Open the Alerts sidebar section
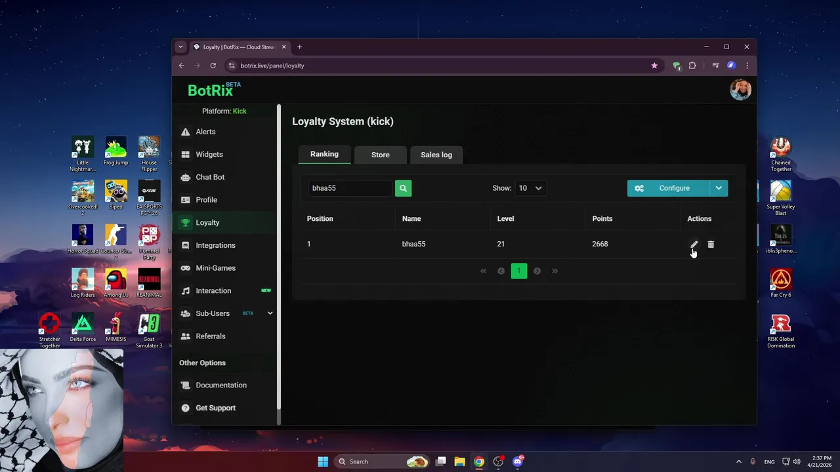Viewport: 840px width, 472px height. [225, 132]
